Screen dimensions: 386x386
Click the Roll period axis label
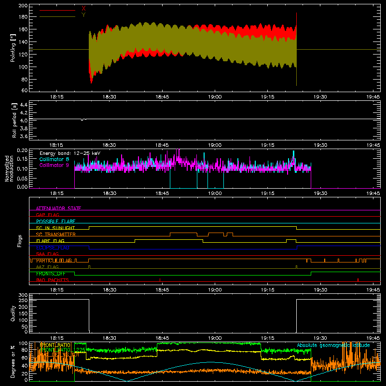coord(14,120)
